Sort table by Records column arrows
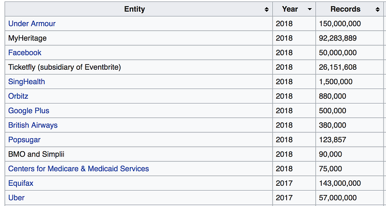386x206 pixels. [x=377, y=10]
